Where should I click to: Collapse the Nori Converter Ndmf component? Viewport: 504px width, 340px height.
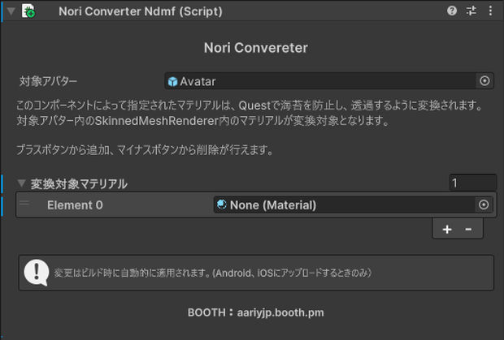11,11
